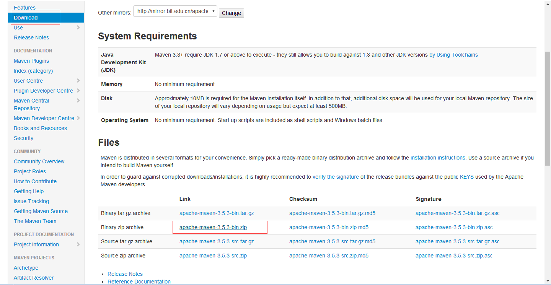Open Maven Plugins documentation link
This screenshot has width=551, height=285.
pos(31,61)
